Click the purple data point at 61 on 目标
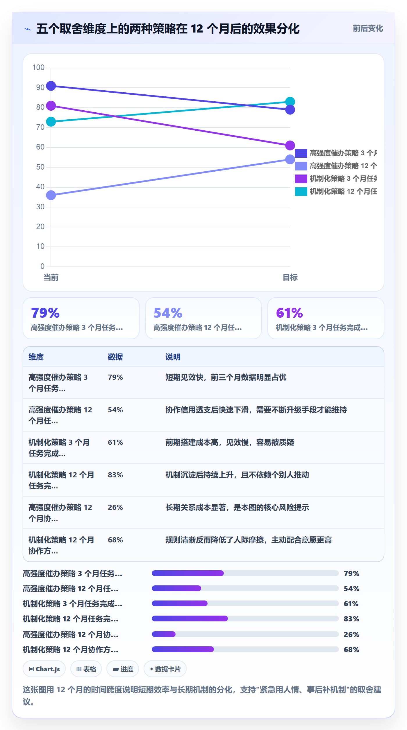The image size is (407, 730). tap(290, 145)
